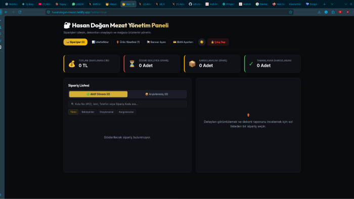Close the active Hasan Doğan tab

tap(134, 4)
